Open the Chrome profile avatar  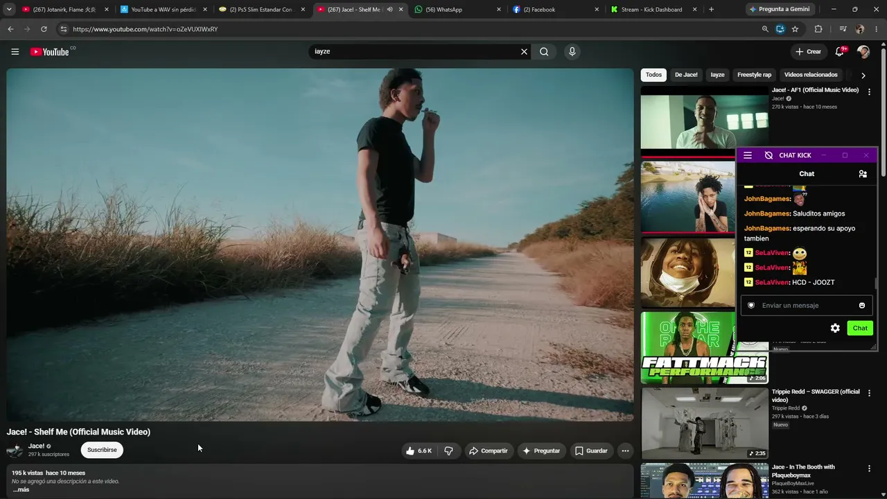click(x=860, y=29)
